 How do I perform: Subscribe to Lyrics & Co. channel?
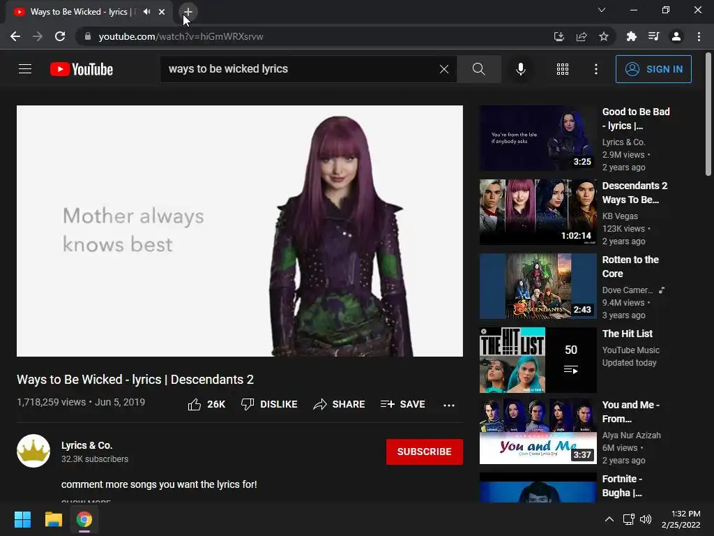tap(425, 452)
